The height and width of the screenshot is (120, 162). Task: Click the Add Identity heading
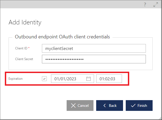[x=25, y=22]
